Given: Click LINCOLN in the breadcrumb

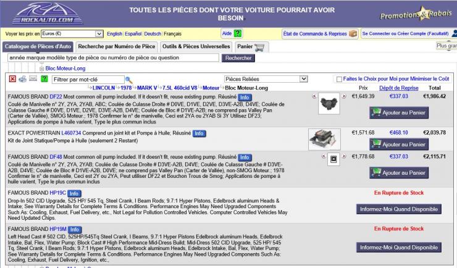Looking at the screenshot, I should click(x=104, y=88).
